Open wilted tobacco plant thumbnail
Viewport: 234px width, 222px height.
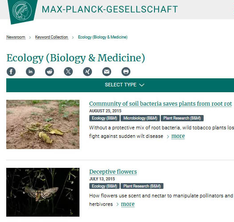(43, 124)
